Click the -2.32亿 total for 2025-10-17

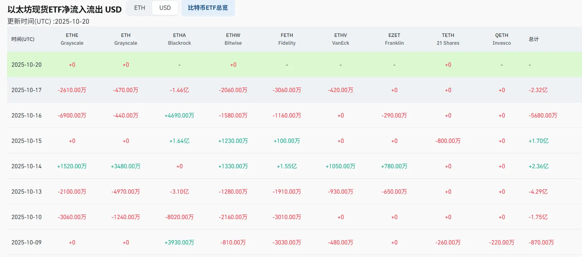[x=538, y=90]
